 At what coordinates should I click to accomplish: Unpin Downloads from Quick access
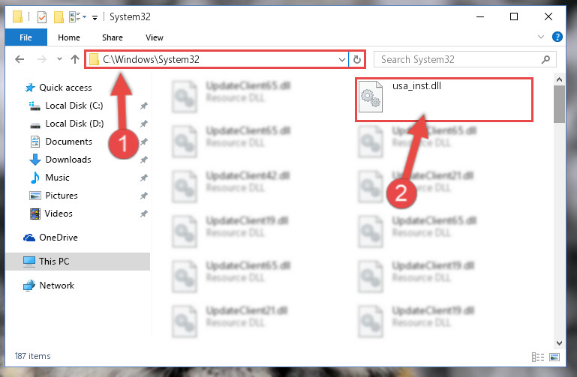(x=143, y=160)
